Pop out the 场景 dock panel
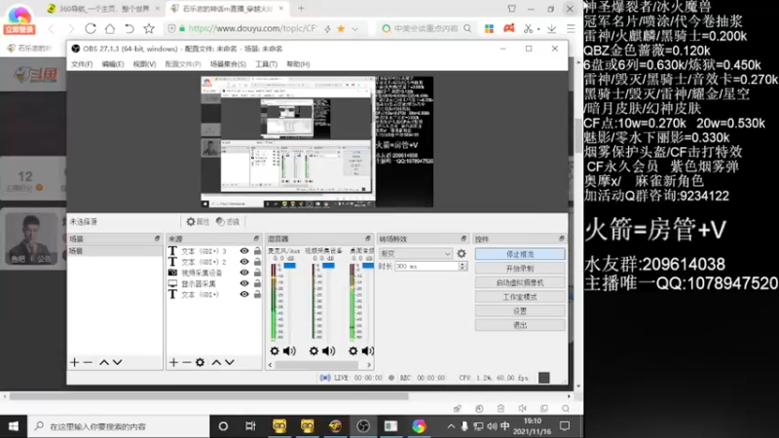The height and width of the screenshot is (438, 779). [x=157, y=238]
